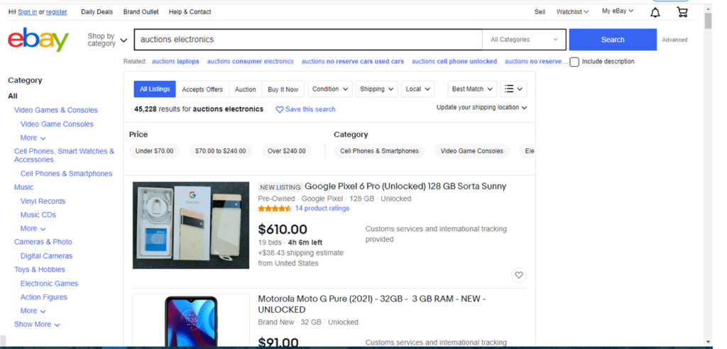The height and width of the screenshot is (349, 727).
Task: Select the All Listings tab
Action: coord(155,89)
